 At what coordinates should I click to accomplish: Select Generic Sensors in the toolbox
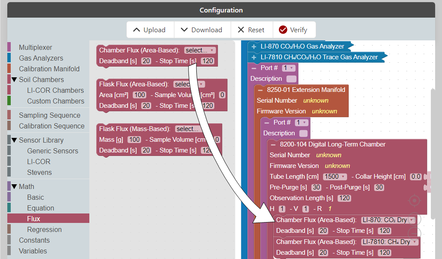(48, 151)
